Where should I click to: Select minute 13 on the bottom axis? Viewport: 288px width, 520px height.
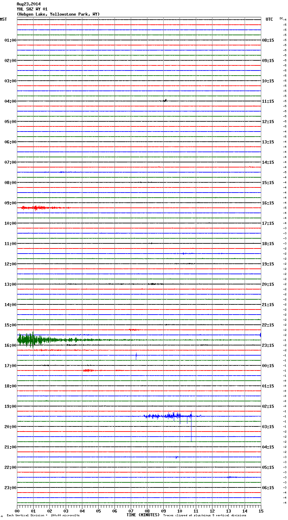click(x=228, y=511)
